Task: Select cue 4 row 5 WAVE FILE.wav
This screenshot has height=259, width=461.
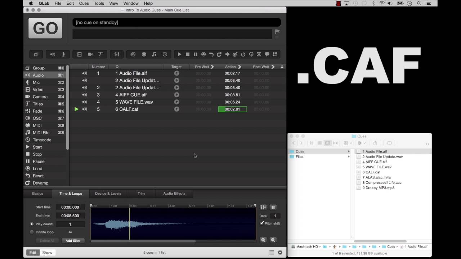Action: click(x=178, y=102)
